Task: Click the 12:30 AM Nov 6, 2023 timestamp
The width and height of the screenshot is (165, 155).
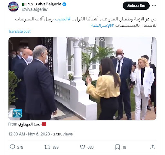Action: coord(29,134)
